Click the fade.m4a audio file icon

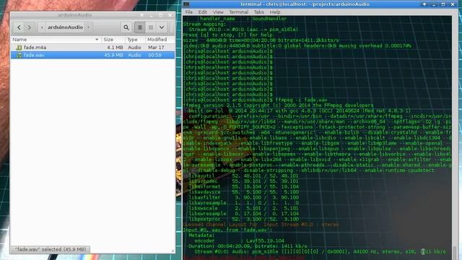pos(19,48)
